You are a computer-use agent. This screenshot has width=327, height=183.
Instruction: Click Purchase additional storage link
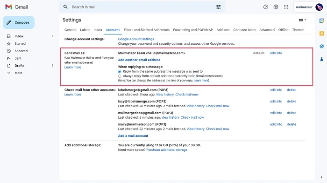point(167,150)
